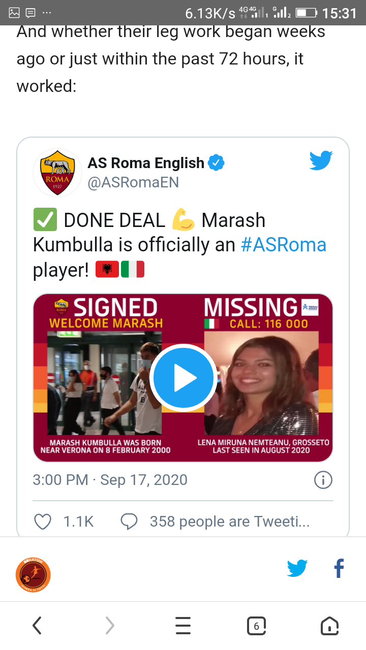
Task: Open the tab switcher showing 6 tabs
Action: (256, 626)
